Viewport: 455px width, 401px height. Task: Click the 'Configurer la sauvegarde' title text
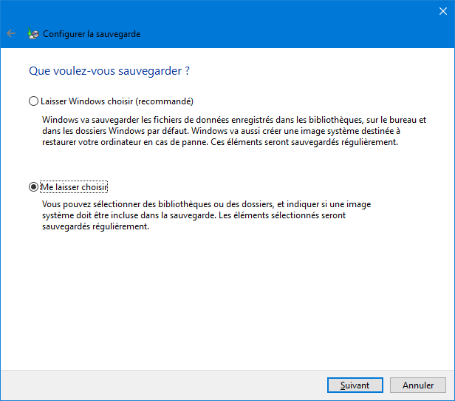pyautogui.click(x=92, y=34)
